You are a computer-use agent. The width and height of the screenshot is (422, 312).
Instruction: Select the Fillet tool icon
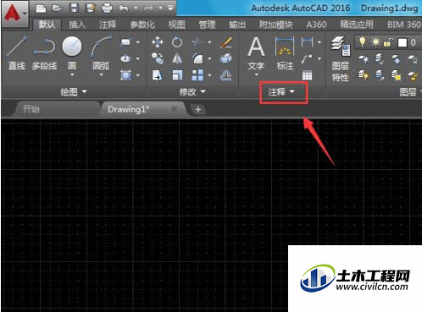(197, 58)
